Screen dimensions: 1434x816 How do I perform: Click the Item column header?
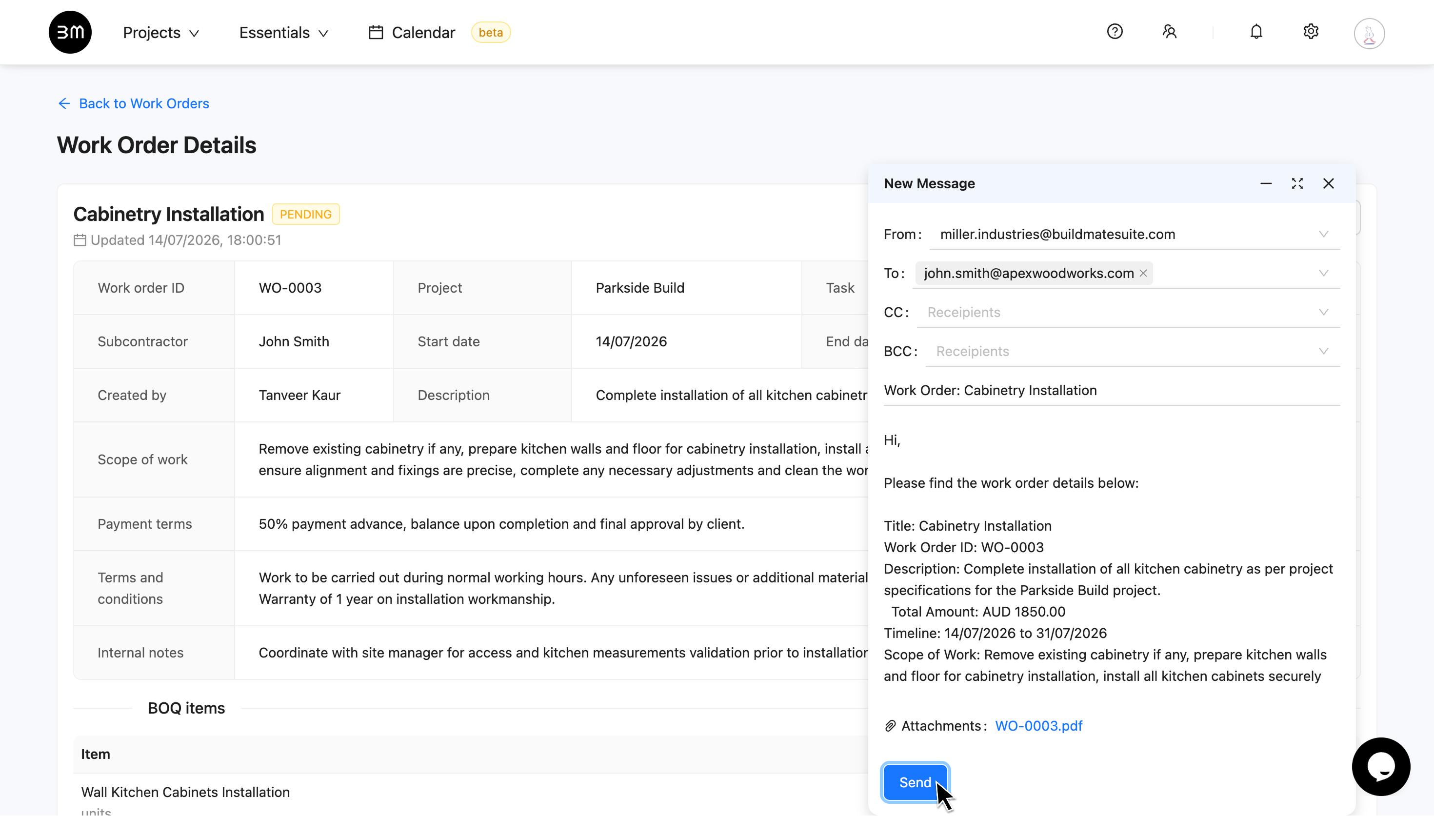tap(95, 754)
